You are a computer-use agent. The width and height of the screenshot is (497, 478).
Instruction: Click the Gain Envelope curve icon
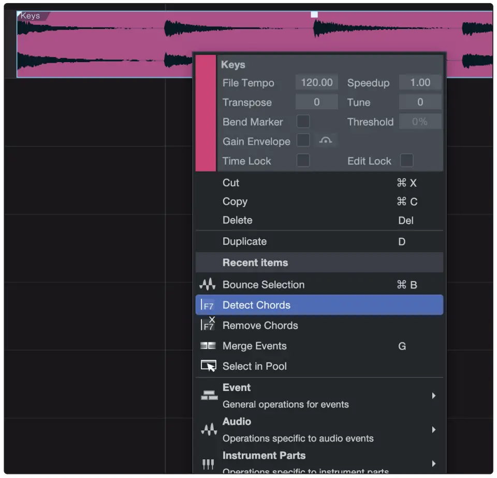(x=326, y=141)
